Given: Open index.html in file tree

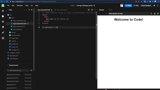Looking at the screenshot, I should (x=15, y=38).
